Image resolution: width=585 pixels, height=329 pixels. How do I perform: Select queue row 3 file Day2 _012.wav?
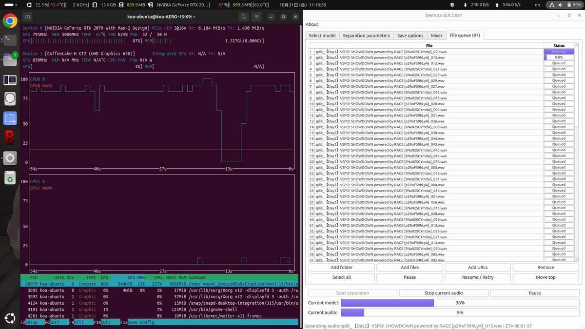(x=429, y=63)
